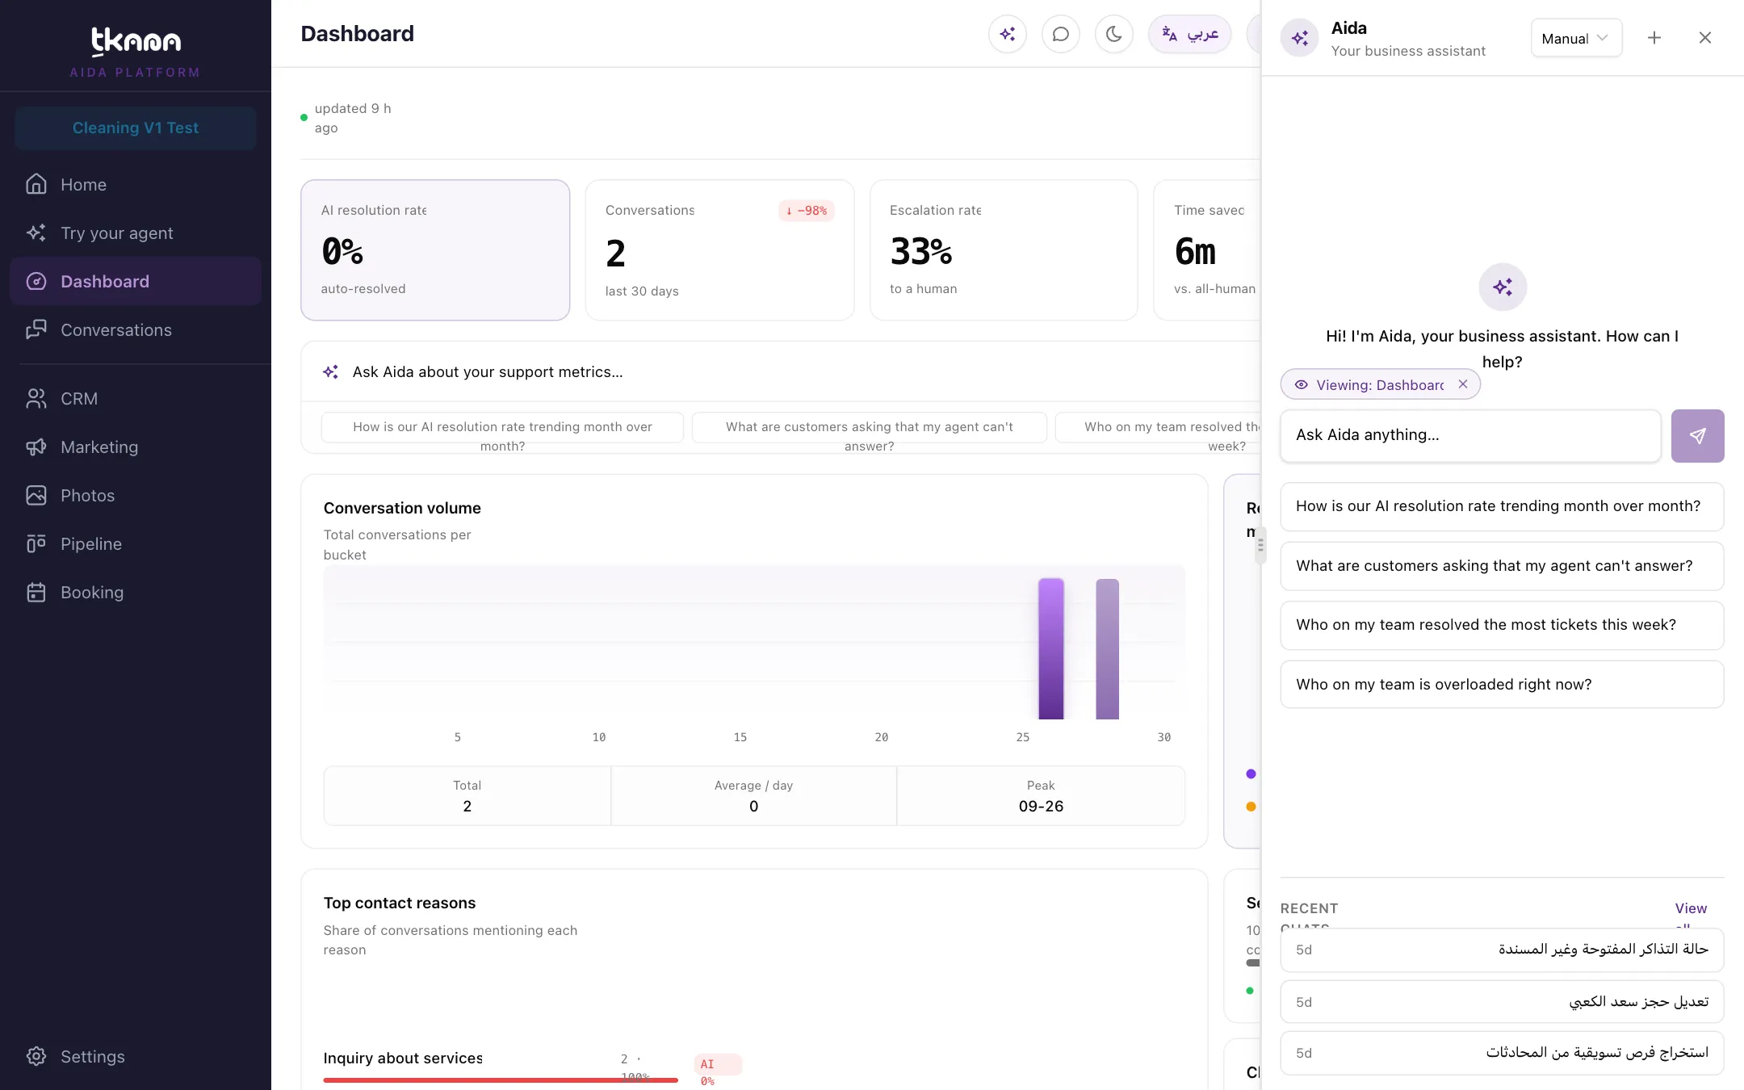Open the Manual mode dropdown

(x=1576, y=38)
